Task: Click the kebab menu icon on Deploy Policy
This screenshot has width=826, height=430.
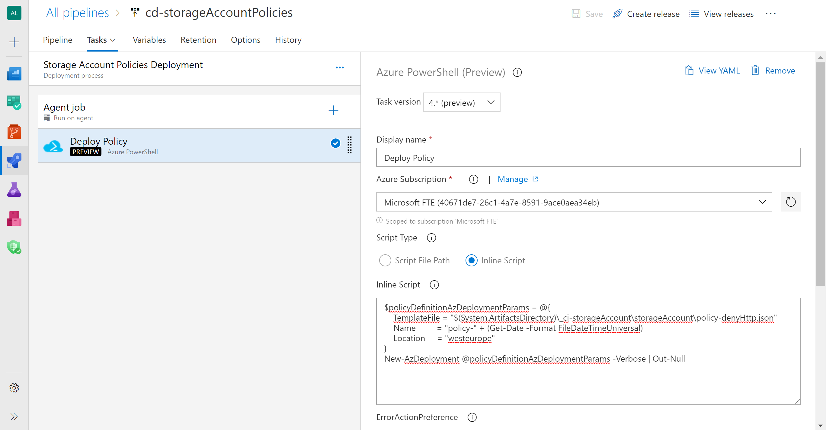Action: (x=350, y=145)
